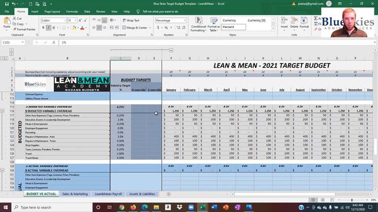Open the font name dropdown
Viewport: 378px width, 212px height.
click(x=65, y=21)
